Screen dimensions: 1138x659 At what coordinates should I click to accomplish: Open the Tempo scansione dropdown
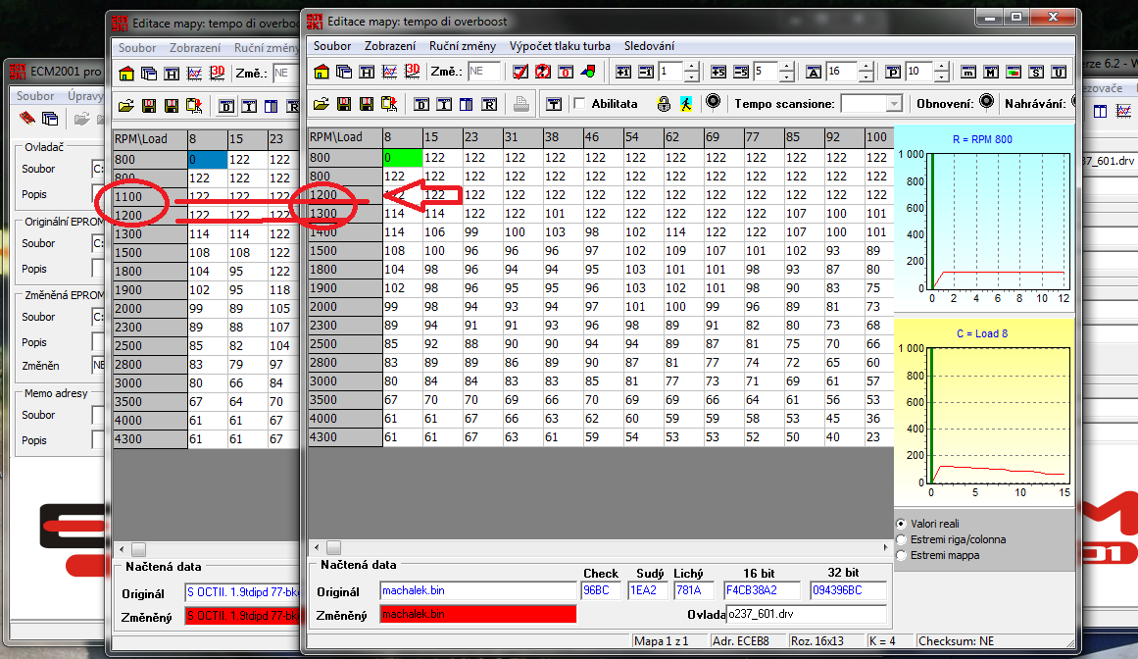[894, 105]
